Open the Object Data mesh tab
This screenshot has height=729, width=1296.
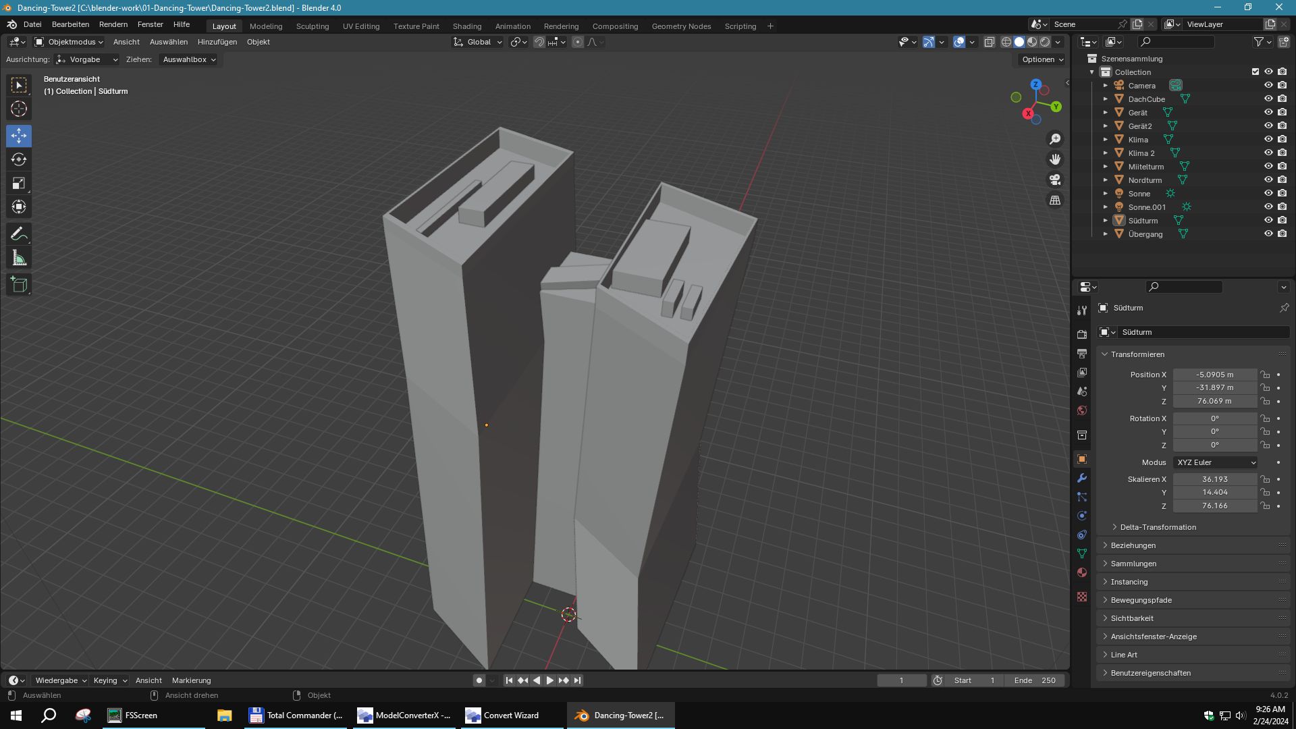(1082, 553)
